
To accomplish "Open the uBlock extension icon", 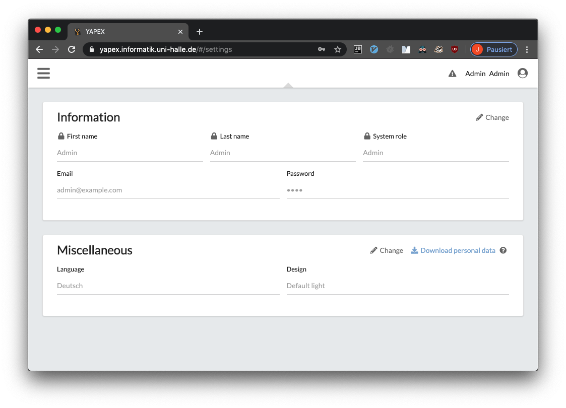I will pyautogui.click(x=455, y=49).
